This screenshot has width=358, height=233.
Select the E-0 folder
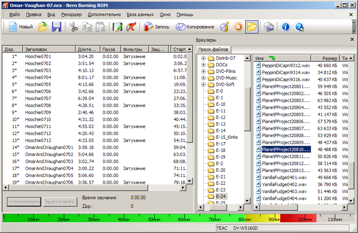pyautogui.click(x=219, y=91)
